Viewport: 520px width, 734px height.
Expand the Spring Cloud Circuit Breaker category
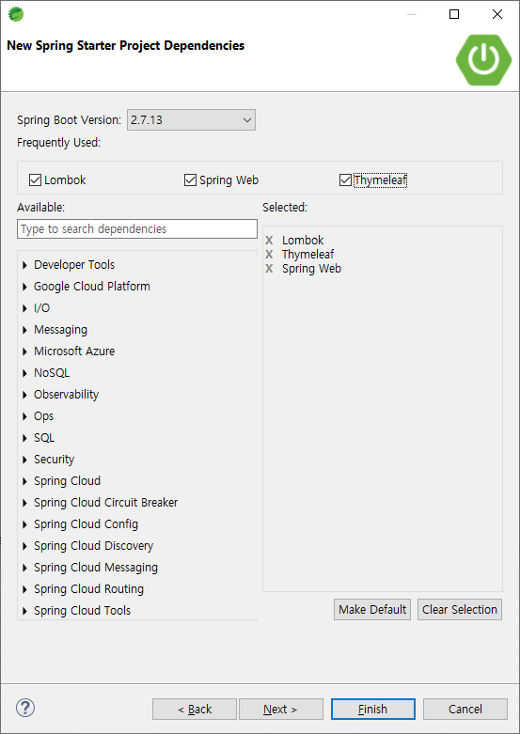tap(24, 503)
